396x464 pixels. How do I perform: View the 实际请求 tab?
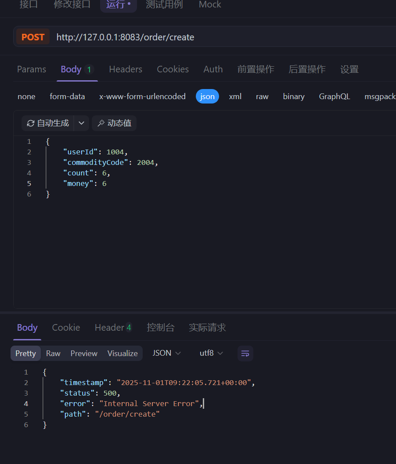click(x=207, y=327)
